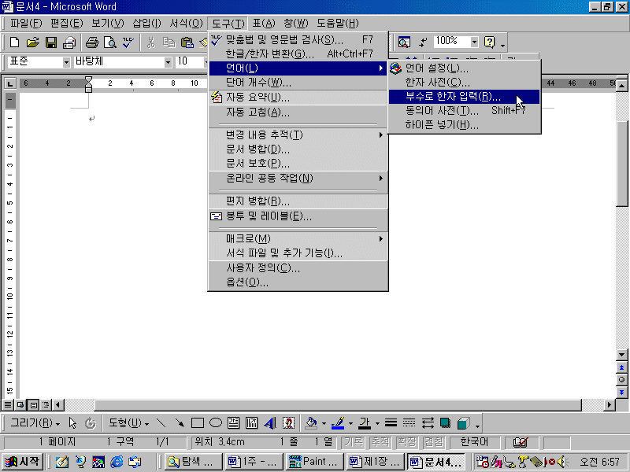Screen dimensions: 630x472
Task: Switch to the 탐색 taskbar button
Action: pos(193,462)
